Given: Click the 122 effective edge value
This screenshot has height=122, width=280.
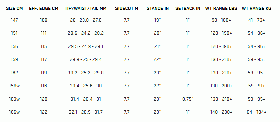Looking at the screenshot, I should (x=44, y=112).
